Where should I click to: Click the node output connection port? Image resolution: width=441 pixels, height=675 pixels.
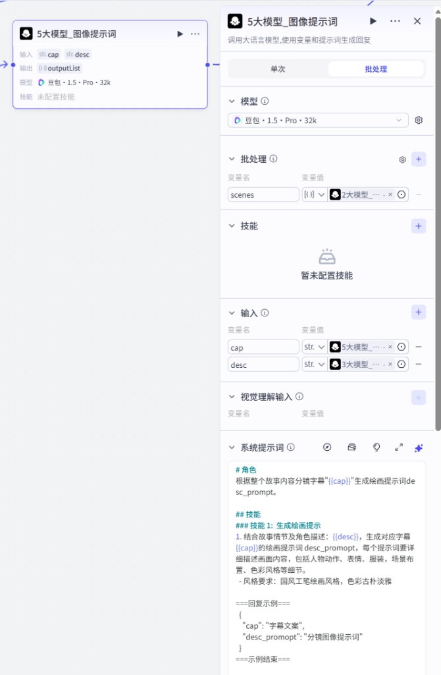pos(207,65)
